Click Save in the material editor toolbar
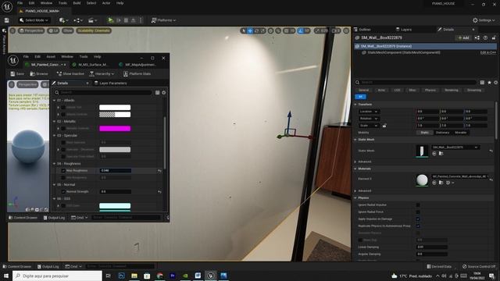The width and height of the screenshot is (500, 281). [17, 73]
